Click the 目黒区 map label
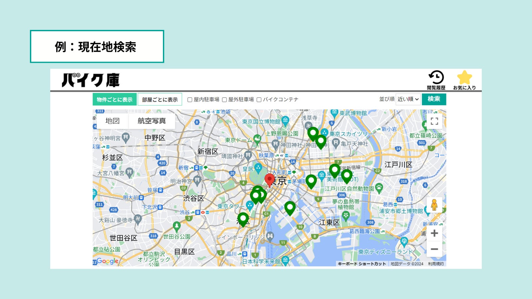532x299 pixels. pos(185,252)
